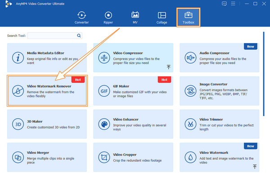Click 'Create customized 3D video from 2D' text
270x174 pixels.
click(53, 127)
